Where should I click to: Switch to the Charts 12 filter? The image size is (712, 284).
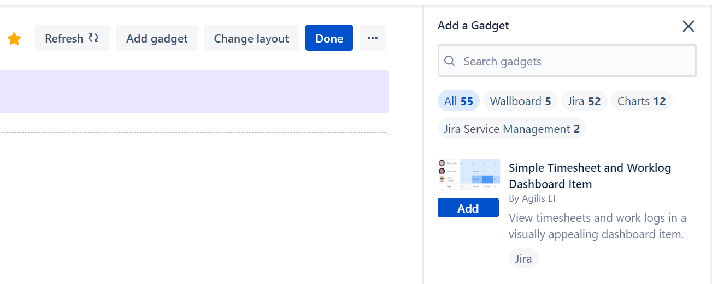click(x=642, y=101)
